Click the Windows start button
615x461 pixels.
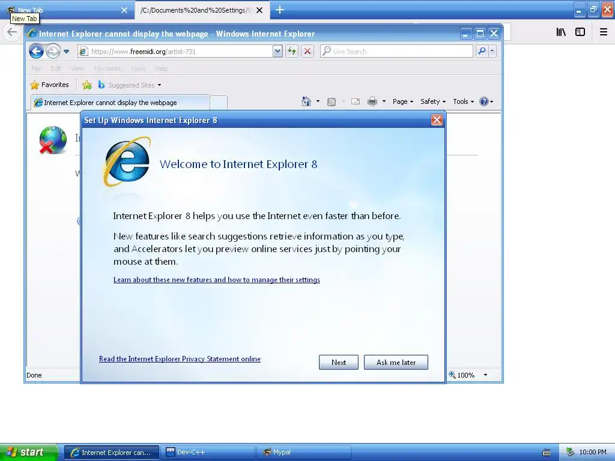click(29, 452)
